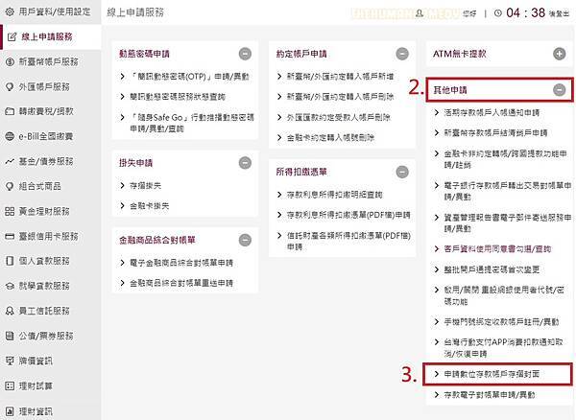The image size is (576, 420).
Task: Click the 公債/票券服務 document icon
Action: tap(10, 336)
